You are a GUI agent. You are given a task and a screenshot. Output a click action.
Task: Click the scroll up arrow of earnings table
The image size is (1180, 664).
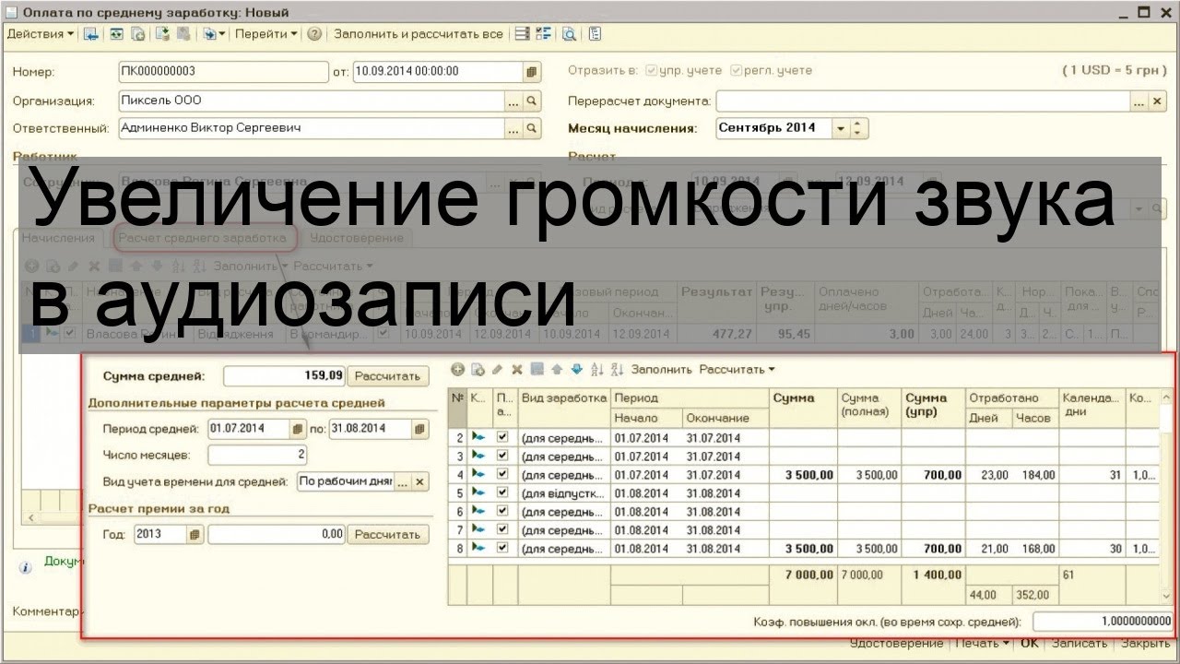(x=1166, y=397)
